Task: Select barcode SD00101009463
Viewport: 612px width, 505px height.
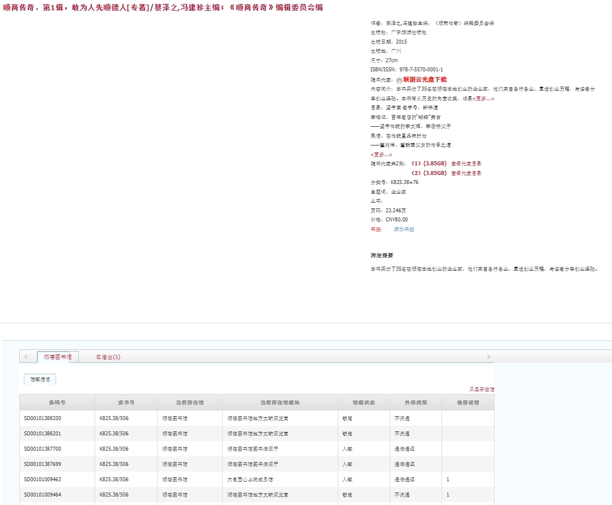Action: tap(42, 480)
